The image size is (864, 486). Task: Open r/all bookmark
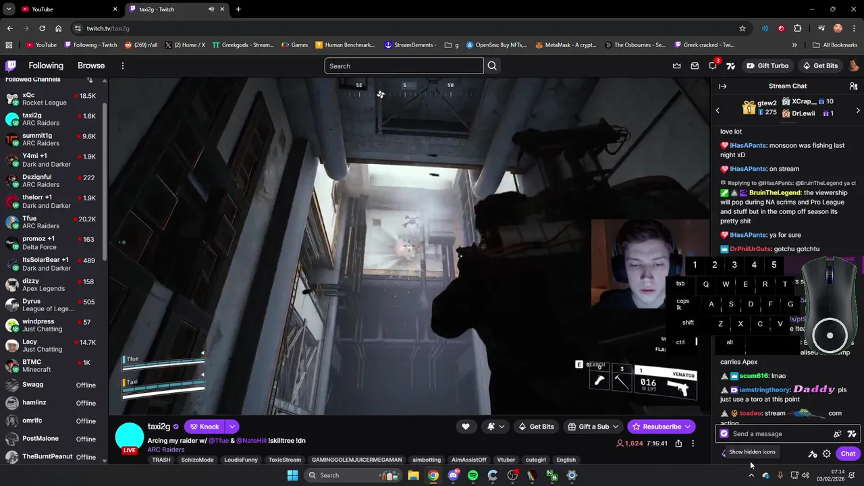(141, 45)
